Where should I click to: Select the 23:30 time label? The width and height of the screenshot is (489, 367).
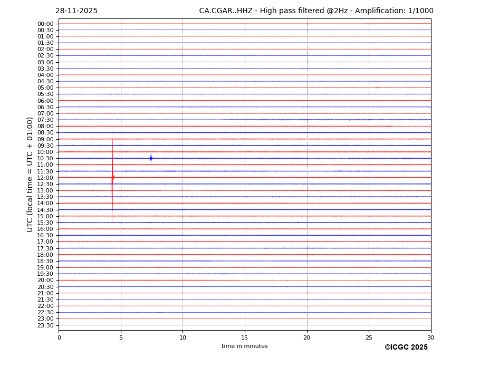pyautogui.click(x=45, y=325)
